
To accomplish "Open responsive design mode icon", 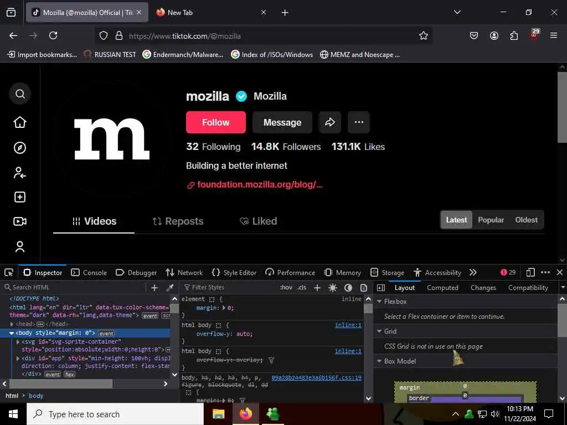I will (530, 272).
